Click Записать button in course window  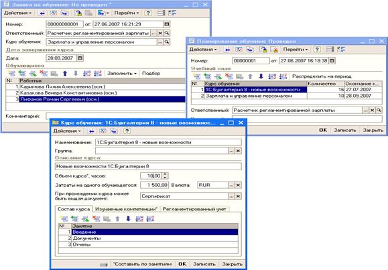coord(204,264)
